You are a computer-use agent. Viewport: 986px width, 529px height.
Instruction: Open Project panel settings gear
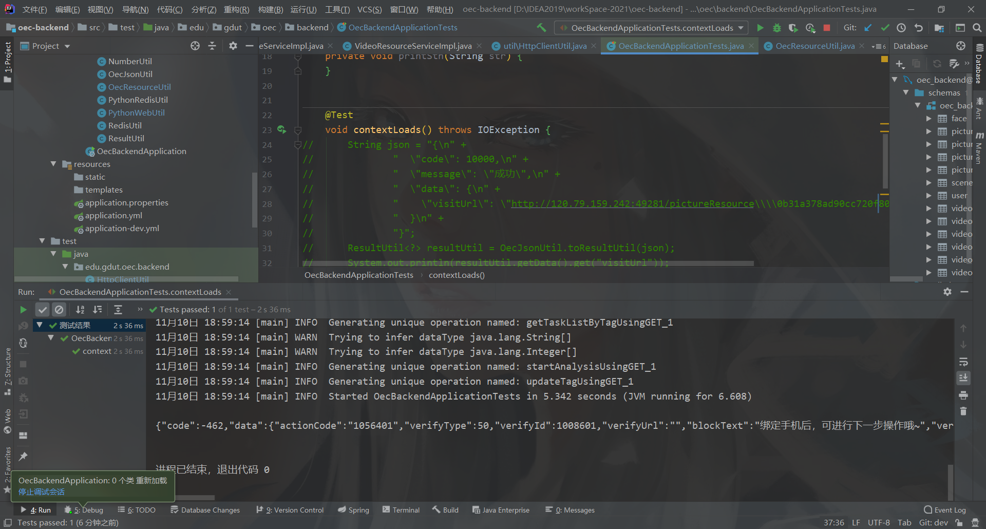pyautogui.click(x=233, y=46)
